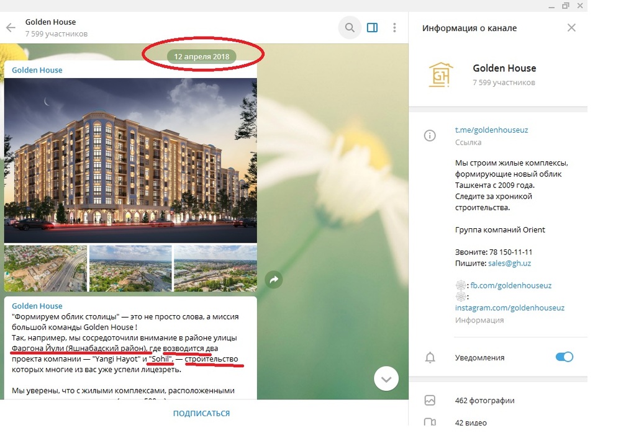This screenshot has width=621, height=446.
Task: Toggle the channel info side panel icon
Action: click(372, 27)
